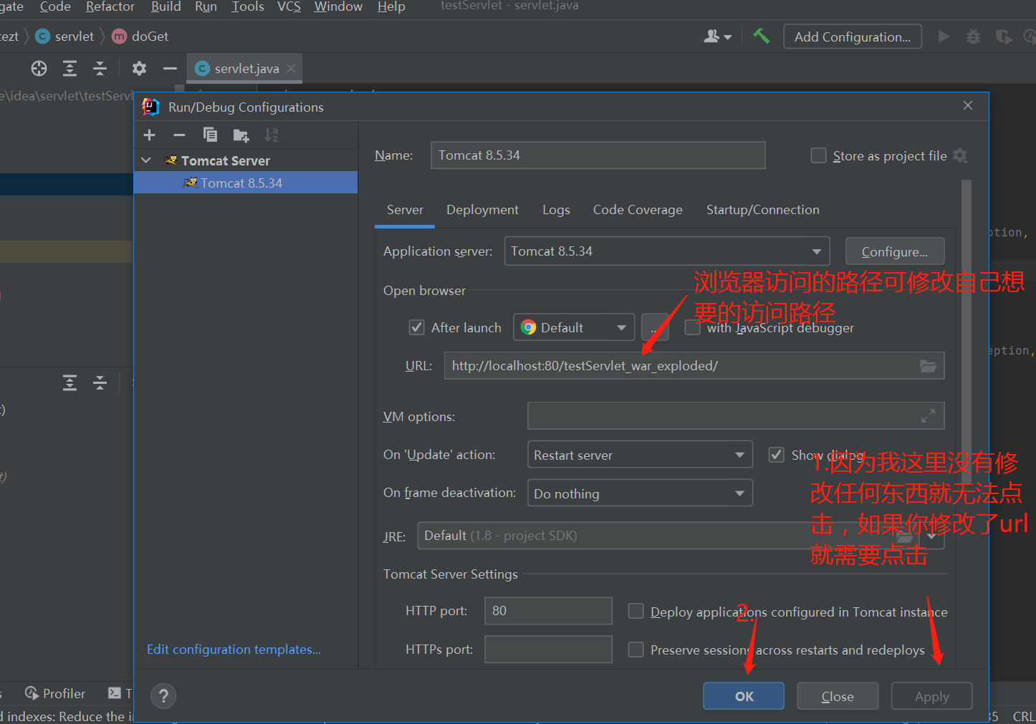Select the Tomcat 8.5.34 configuration in tree
Image resolution: width=1036 pixels, height=724 pixels.
(x=245, y=183)
